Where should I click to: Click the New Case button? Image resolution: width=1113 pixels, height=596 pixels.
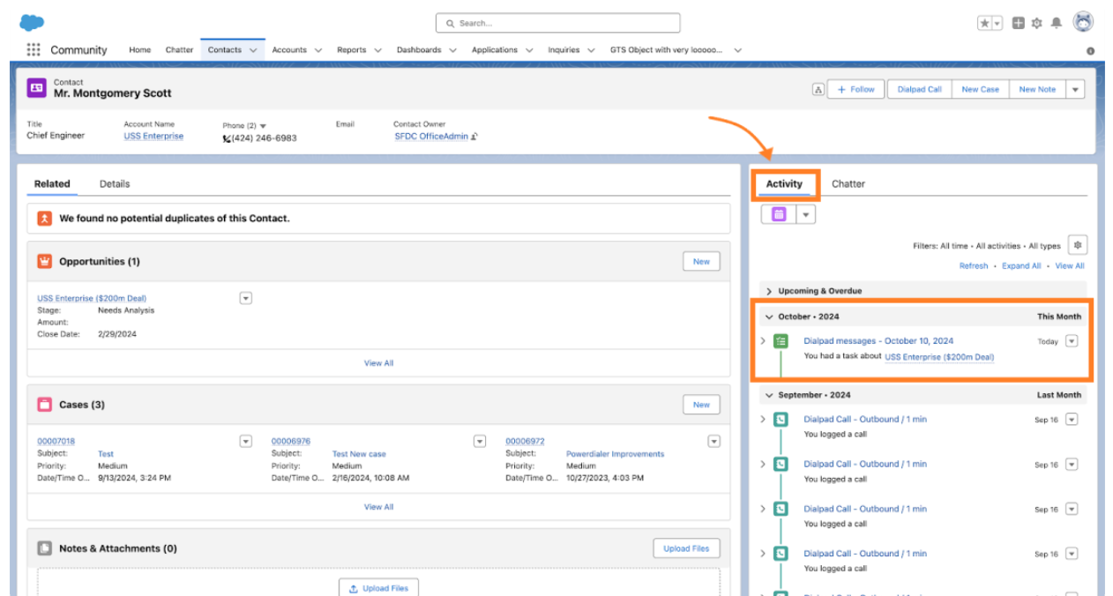click(980, 89)
